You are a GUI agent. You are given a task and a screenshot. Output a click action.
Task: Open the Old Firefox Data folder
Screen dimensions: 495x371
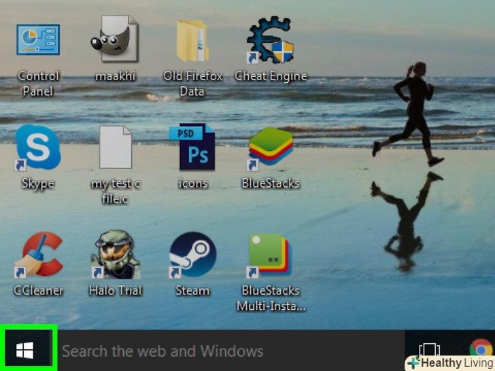pos(192,41)
